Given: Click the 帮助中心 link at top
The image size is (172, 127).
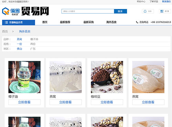Looking at the screenshot, I should click(141, 2).
